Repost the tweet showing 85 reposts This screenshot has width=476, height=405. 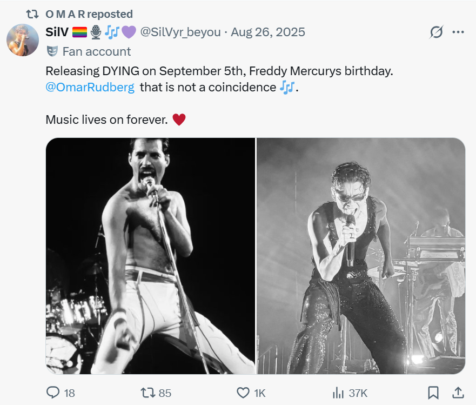pos(148,393)
